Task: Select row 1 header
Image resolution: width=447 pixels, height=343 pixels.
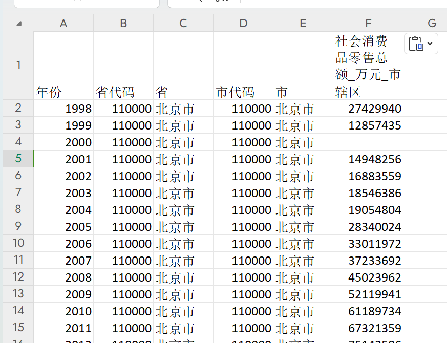Action: [x=18, y=66]
